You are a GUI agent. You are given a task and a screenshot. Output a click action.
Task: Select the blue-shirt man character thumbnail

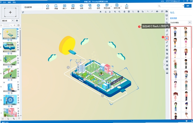175,32
